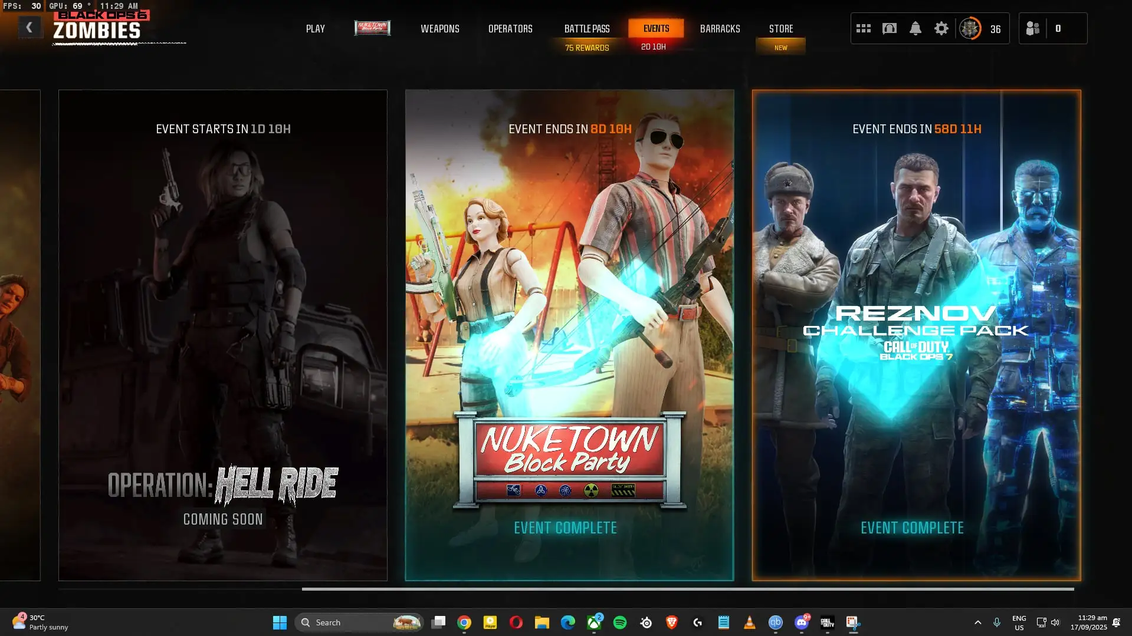
Task: Open the friends party icon
Action: [1032, 28]
